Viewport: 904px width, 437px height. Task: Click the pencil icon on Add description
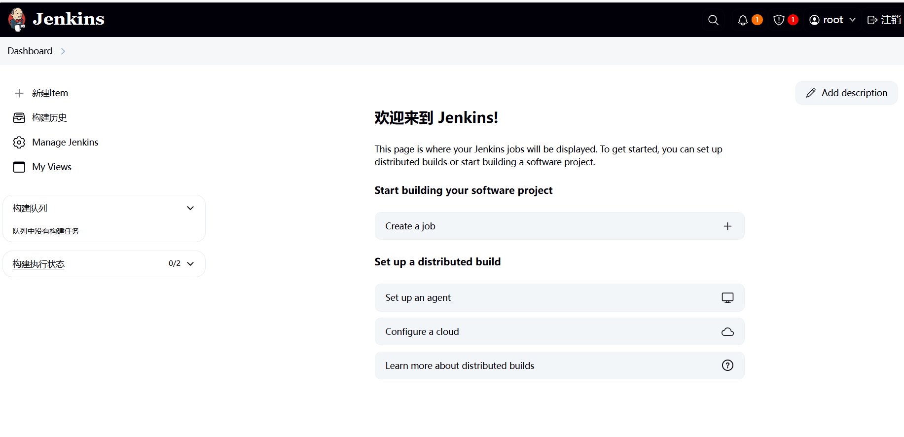[811, 93]
